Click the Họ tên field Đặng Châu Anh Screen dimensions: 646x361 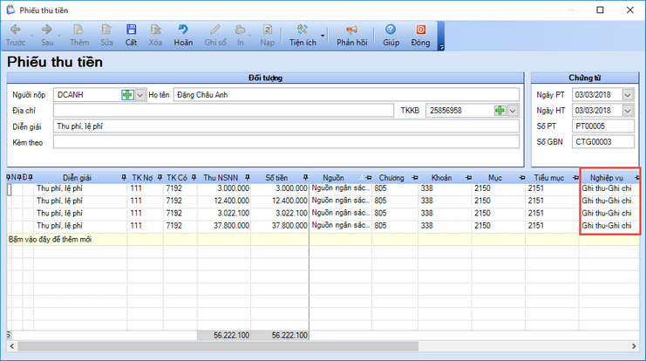(346, 95)
